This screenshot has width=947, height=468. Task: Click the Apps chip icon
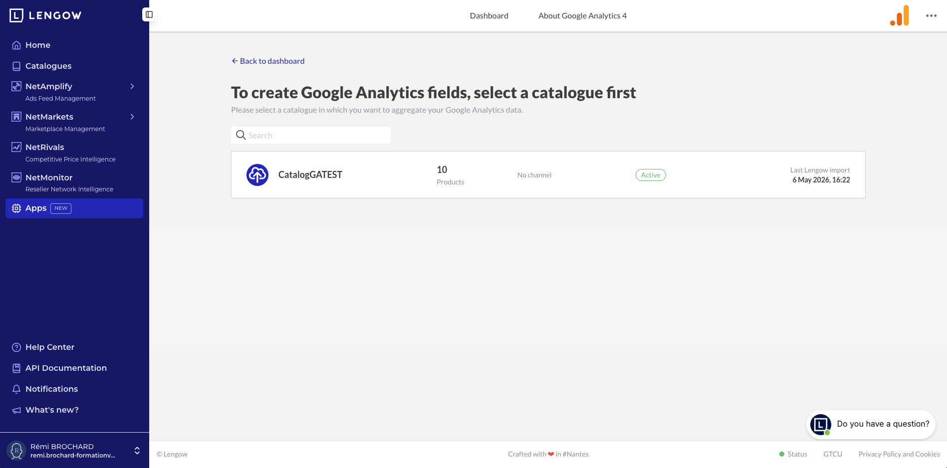(x=16, y=208)
